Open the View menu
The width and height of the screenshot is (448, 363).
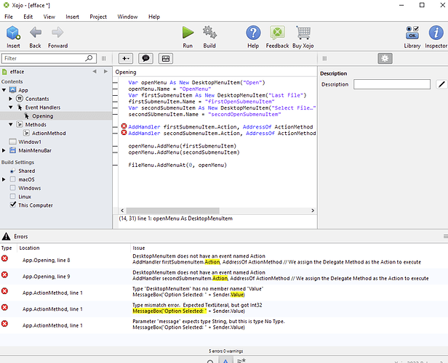coord(49,17)
